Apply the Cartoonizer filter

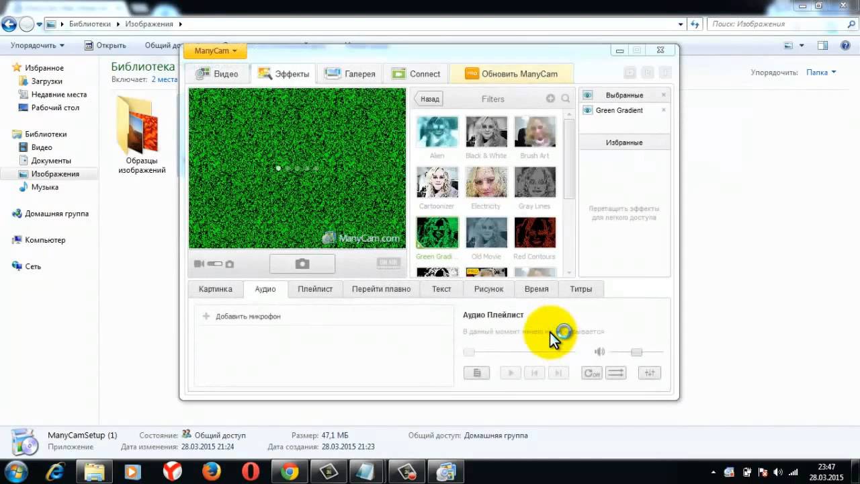pos(437,182)
